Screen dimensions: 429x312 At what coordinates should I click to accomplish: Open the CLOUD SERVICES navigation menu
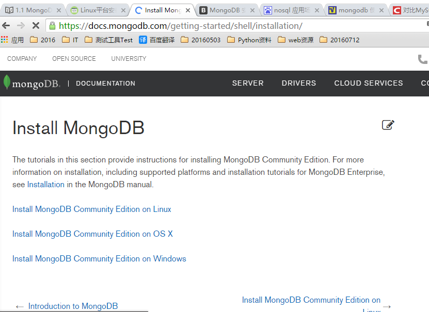point(368,83)
